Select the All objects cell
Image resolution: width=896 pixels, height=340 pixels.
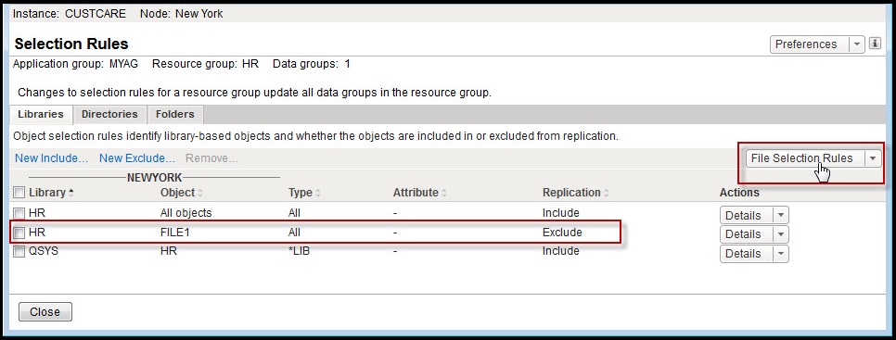tap(186, 213)
